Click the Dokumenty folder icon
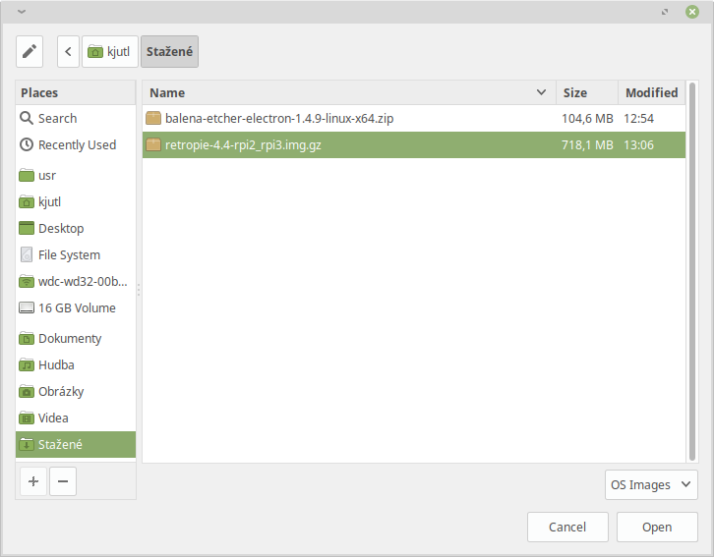The image size is (714, 557). 27,339
